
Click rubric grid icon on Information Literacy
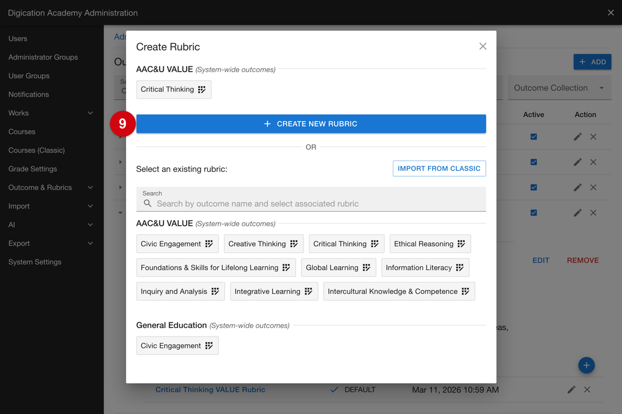pyautogui.click(x=460, y=268)
